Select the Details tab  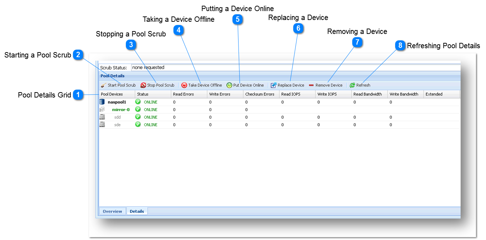pyautogui.click(x=137, y=211)
